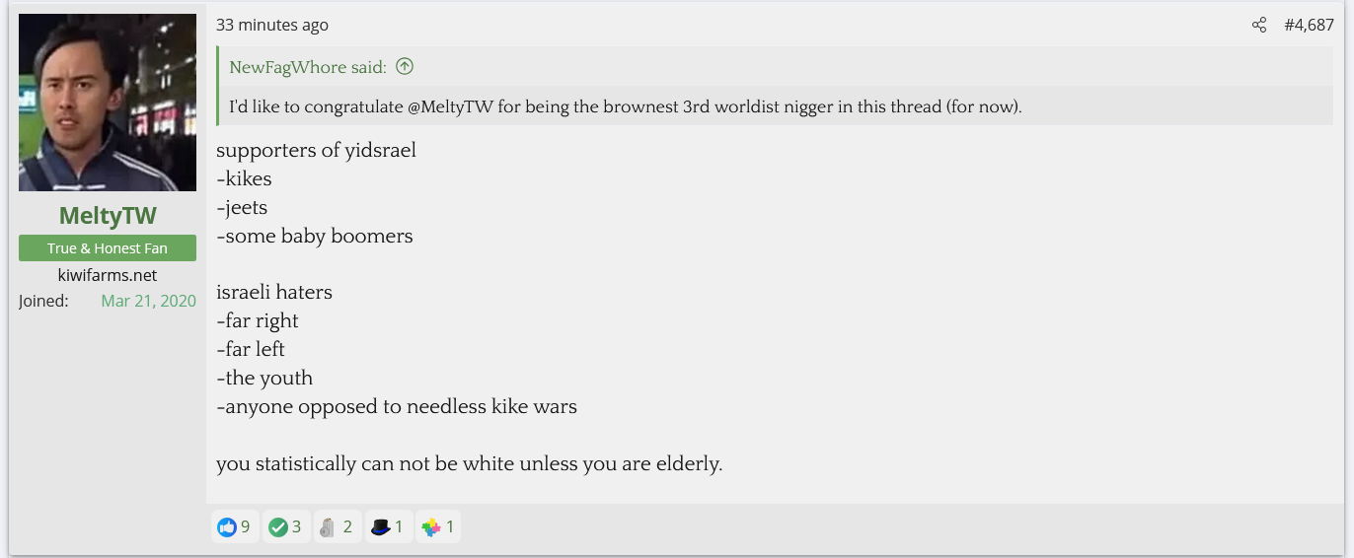Click the count 2 beside the trash can reaction

[x=347, y=527]
